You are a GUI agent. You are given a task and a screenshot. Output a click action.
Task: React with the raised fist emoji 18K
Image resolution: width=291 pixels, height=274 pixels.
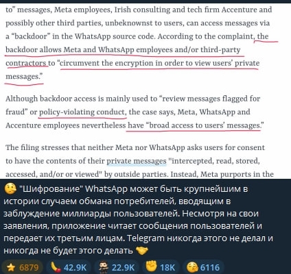coord(161,267)
